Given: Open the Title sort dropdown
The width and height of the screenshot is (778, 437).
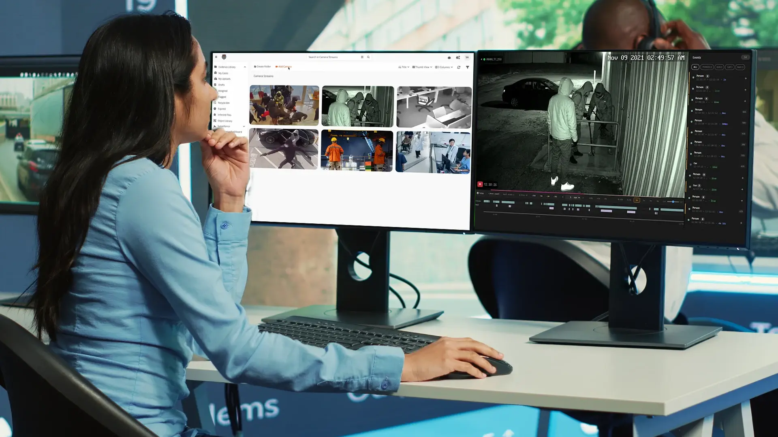Looking at the screenshot, I should pyautogui.click(x=404, y=67).
